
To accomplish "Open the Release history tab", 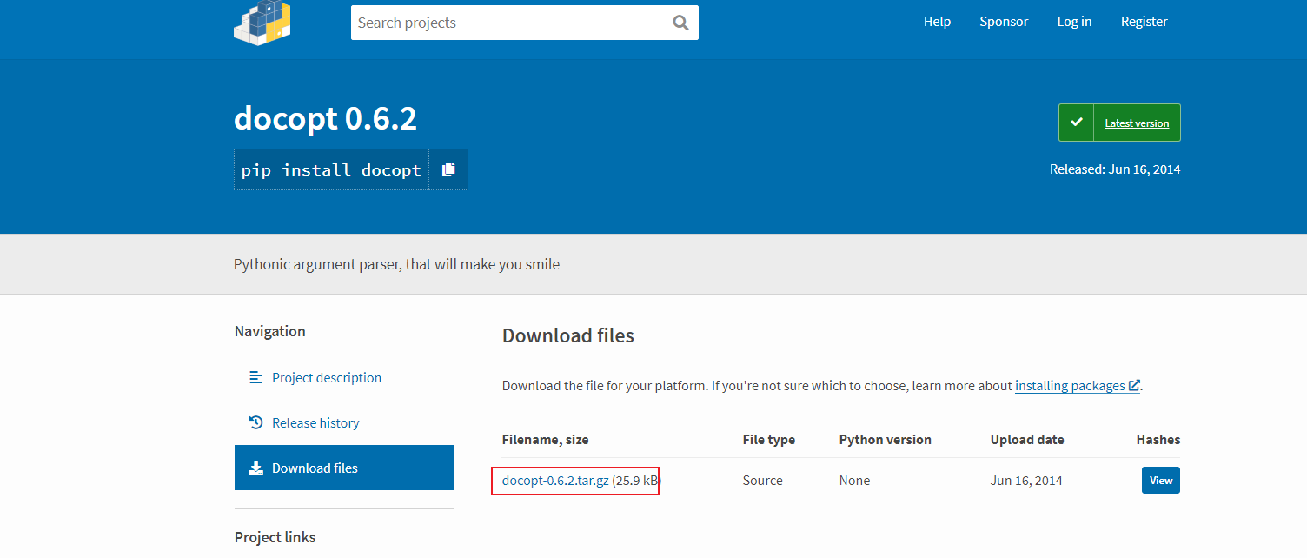I will point(344,422).
